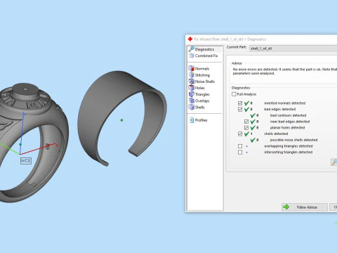This screenshot has width=337, height=253.
Task: Click the Combined Fix cube icon
Action: (x=192, y=56)
